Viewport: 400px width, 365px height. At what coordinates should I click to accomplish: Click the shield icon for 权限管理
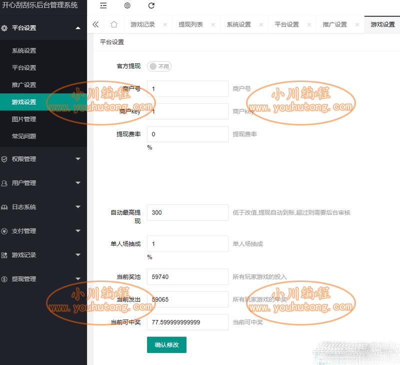pyautogui.click(x=4, y=159)
